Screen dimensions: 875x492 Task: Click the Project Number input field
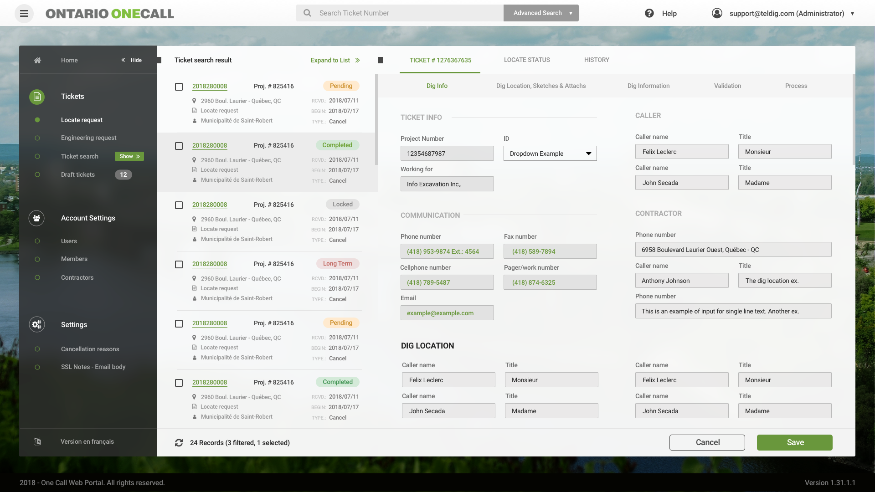click(x=447, y=154)
